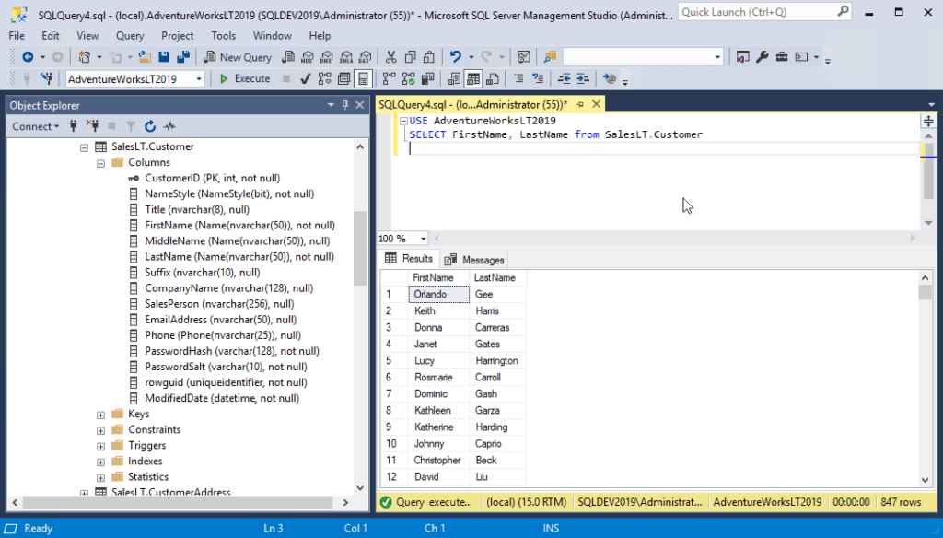
Task: Click the DAX query icon
Action: click(365, 57)
